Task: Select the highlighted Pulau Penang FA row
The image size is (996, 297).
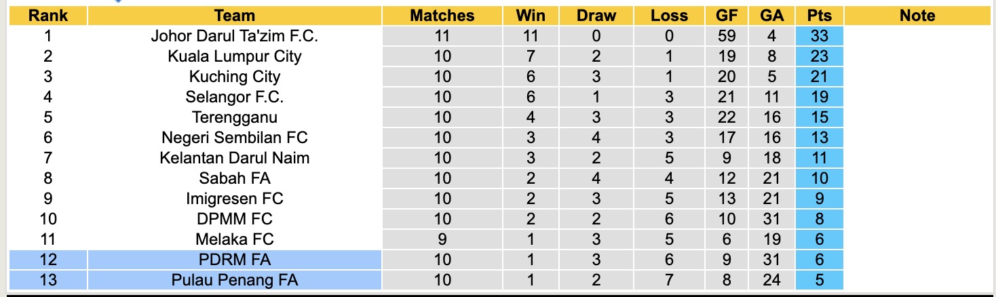Action: coord(234,280)
